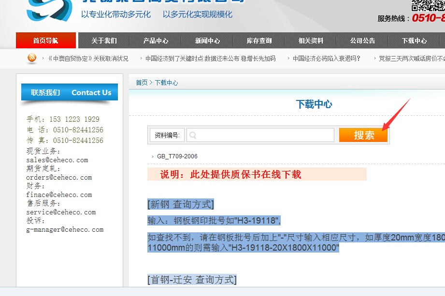
Task: Click the magnifier icon inside search field
Action: [x=193, y=135]
